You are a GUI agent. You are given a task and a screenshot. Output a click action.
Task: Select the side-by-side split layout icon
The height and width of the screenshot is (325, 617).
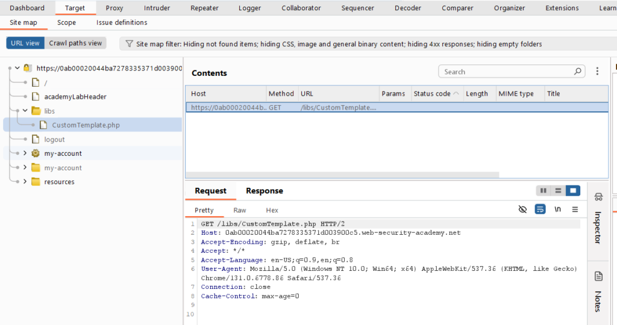pyautogui.click(x=543, y=191)
